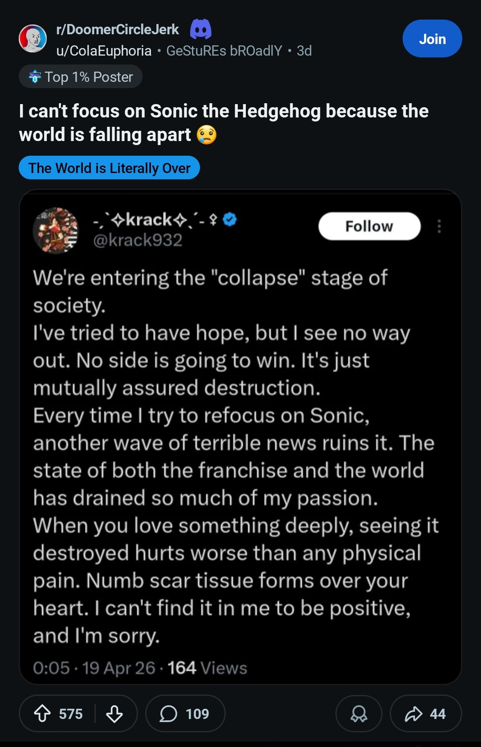Click the Top 1% Poster badge

pos(81,77)
